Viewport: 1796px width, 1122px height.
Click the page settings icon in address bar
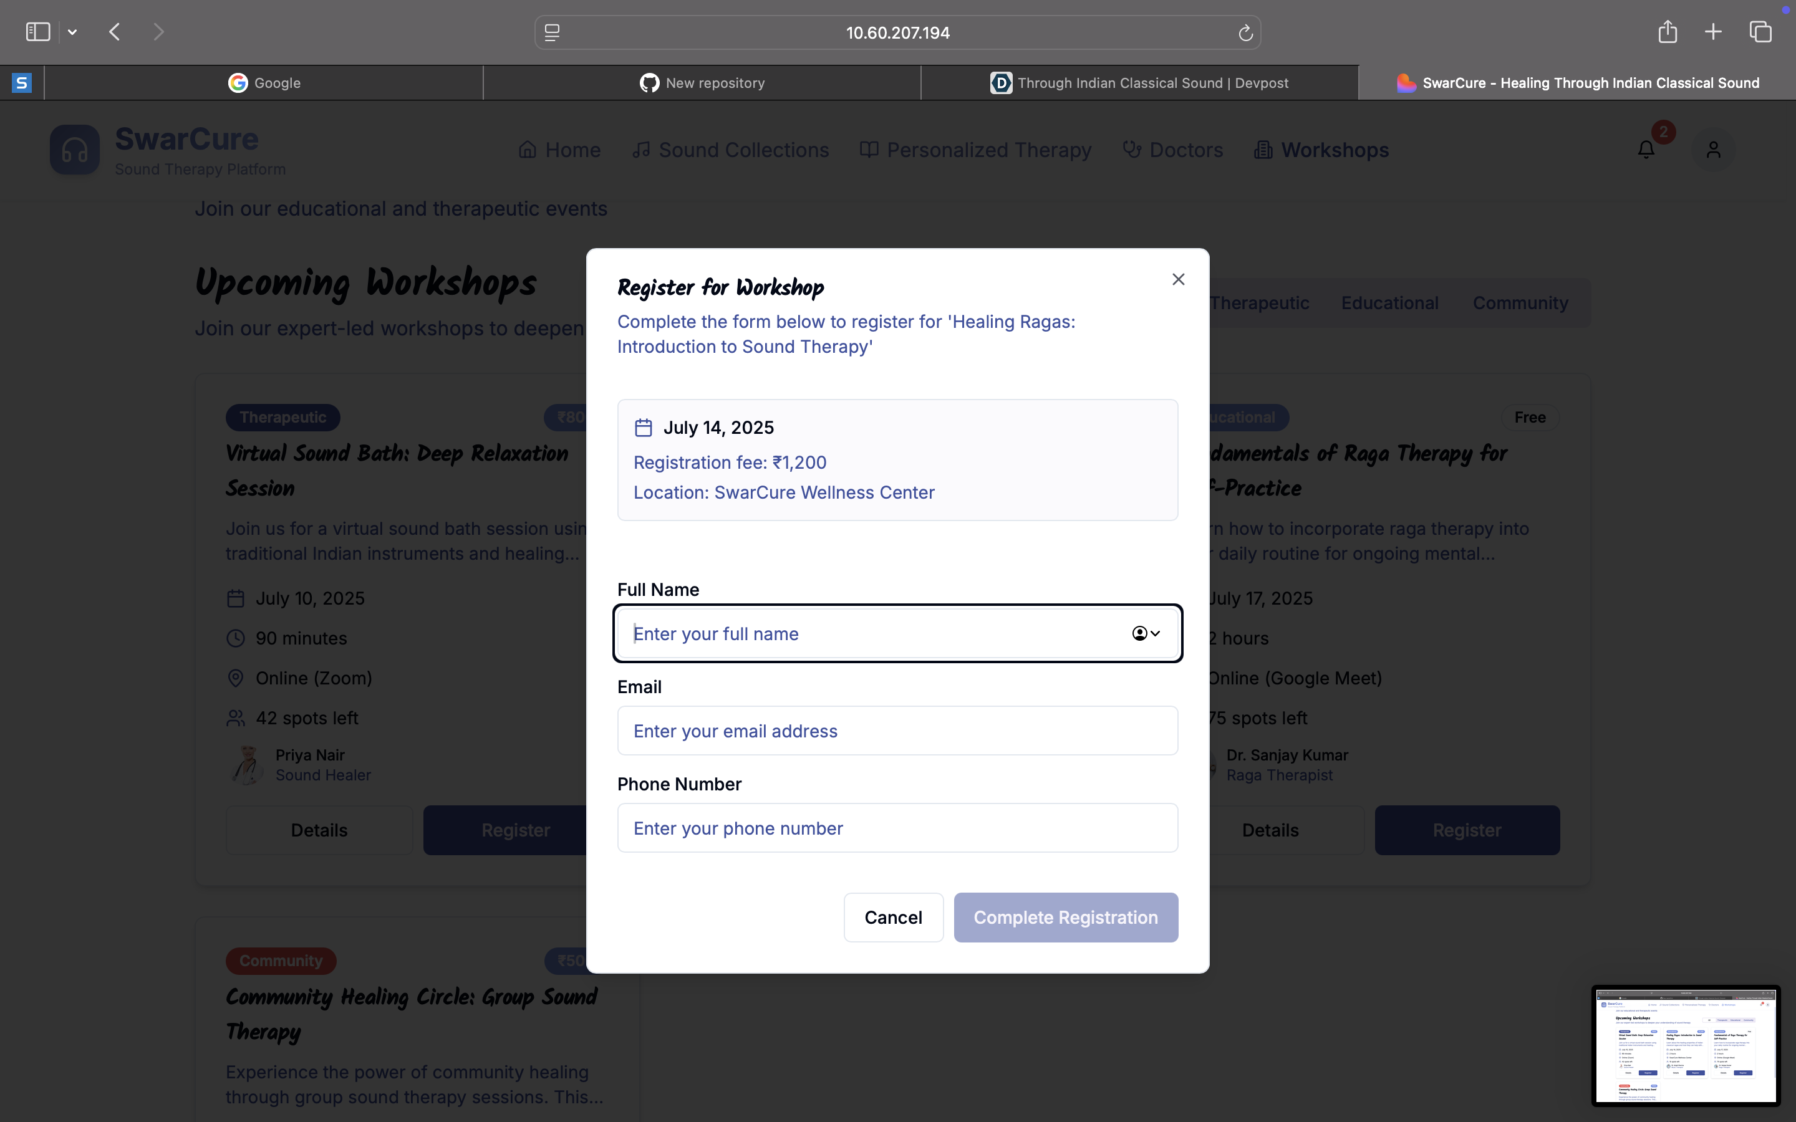(x=552, y=32)
